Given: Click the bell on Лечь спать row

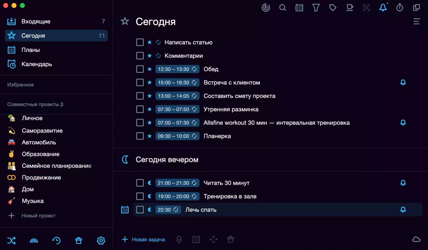Looking at the screenshot, I should 403,209.
